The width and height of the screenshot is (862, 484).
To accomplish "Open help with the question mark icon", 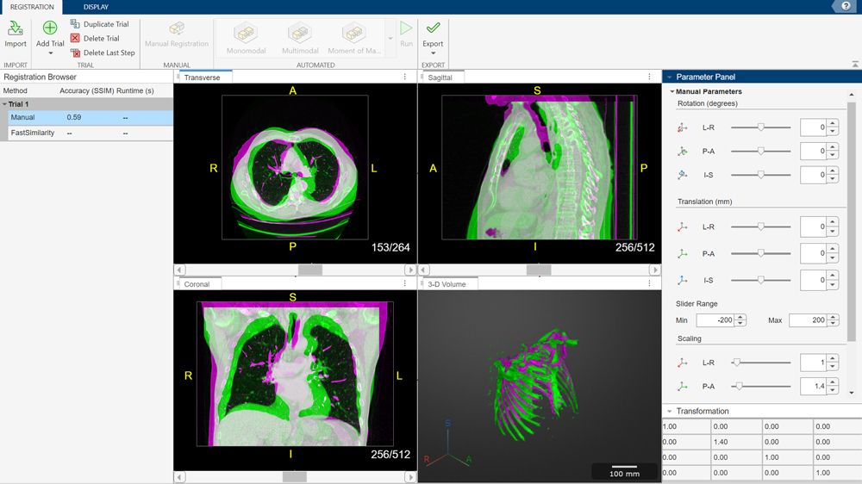I will click(x=846, y=6).
